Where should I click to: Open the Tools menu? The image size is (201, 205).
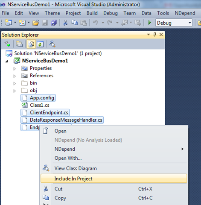(x=163, y=13)
